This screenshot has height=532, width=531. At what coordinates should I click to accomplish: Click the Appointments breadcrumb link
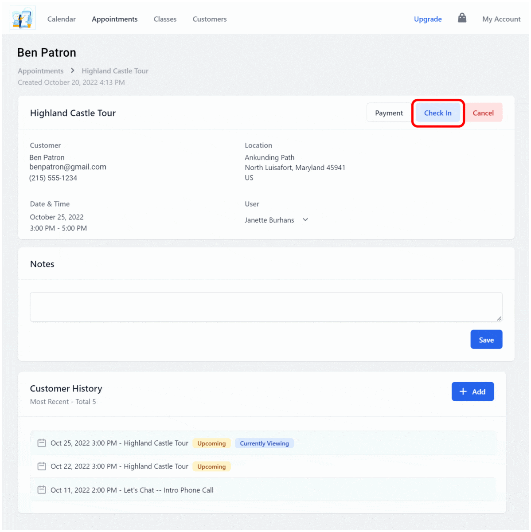pos(41,71)
